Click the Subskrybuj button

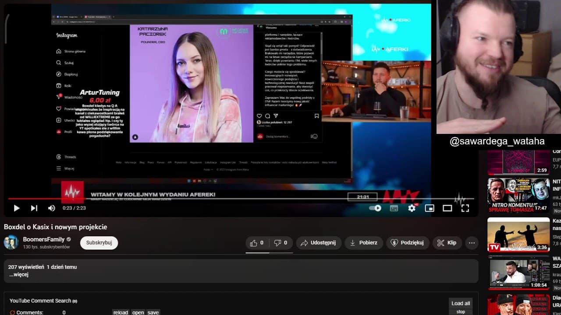pyautogui.click(x=99, y=243)
